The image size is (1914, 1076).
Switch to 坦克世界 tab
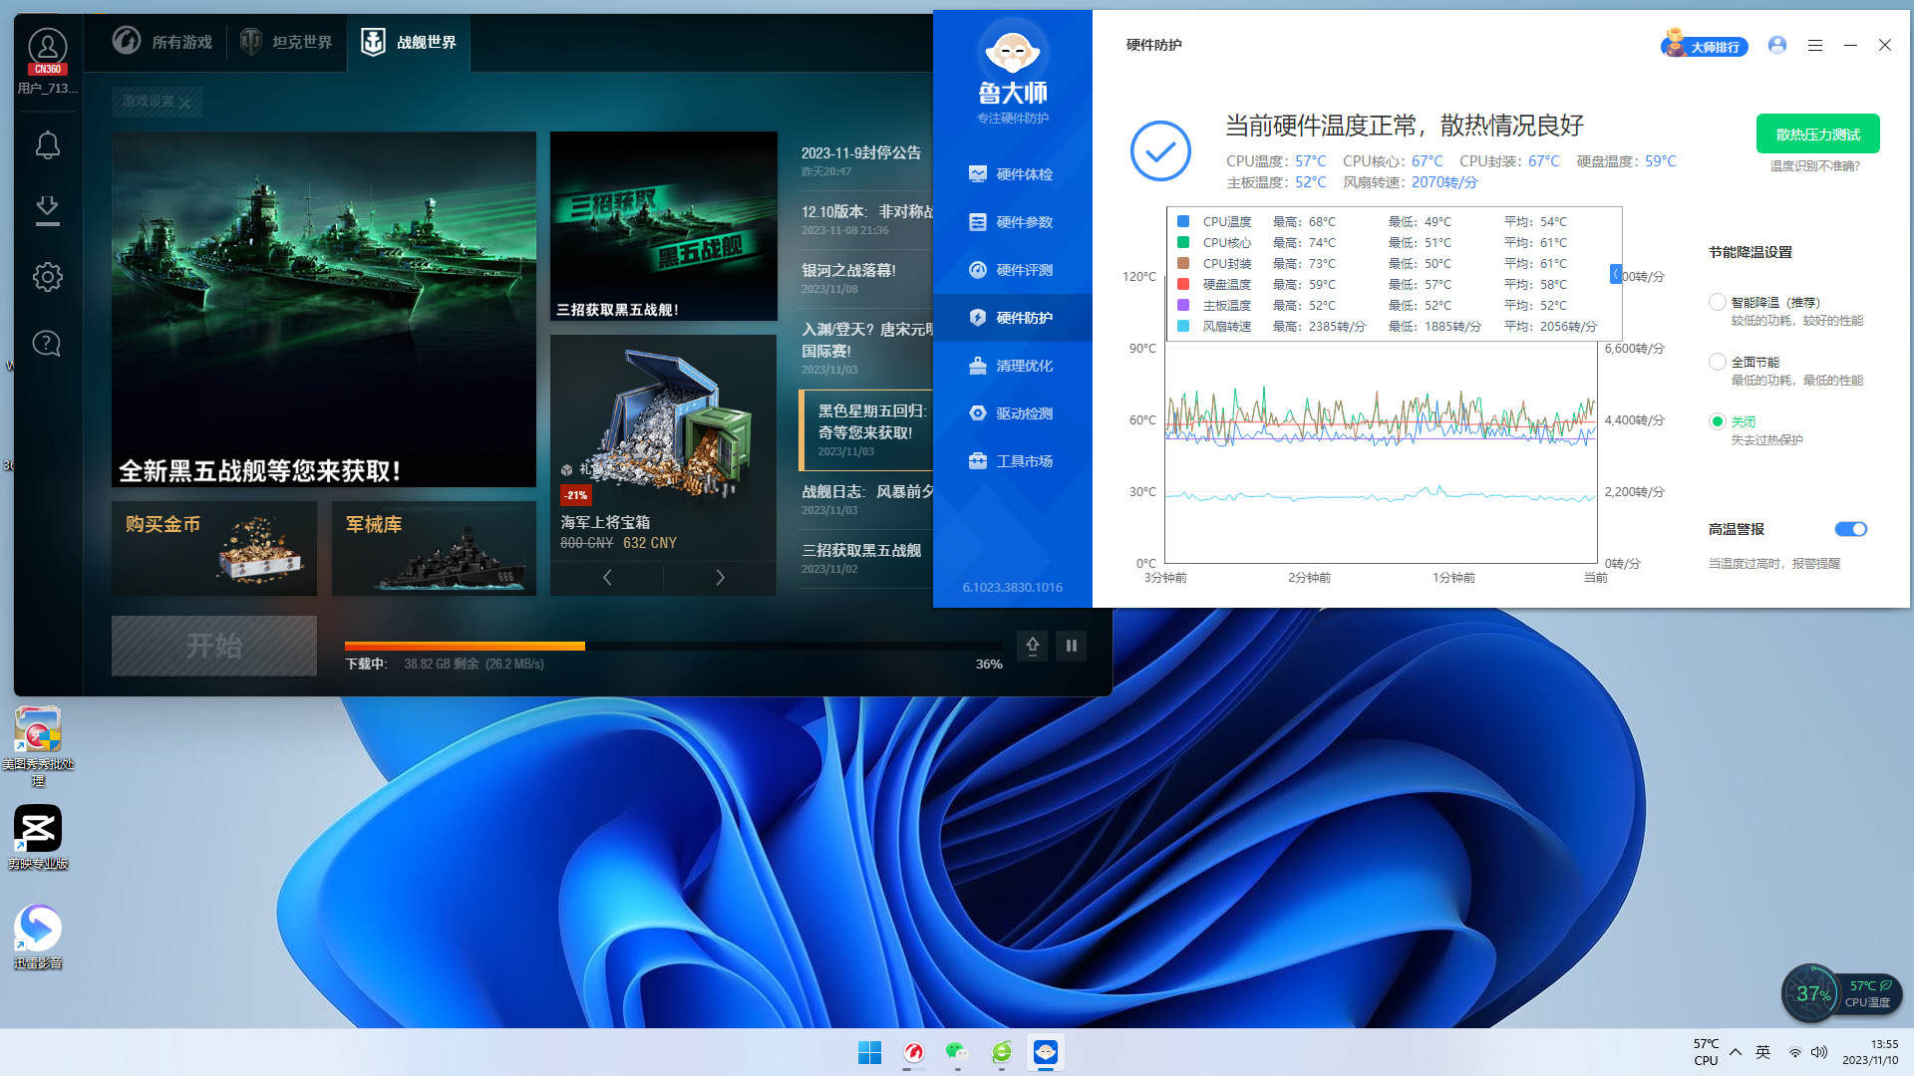click(287, 42)
